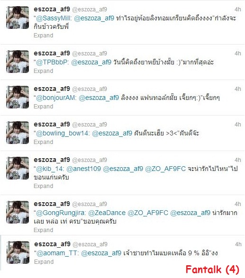Open the @SassyMill profile link
The width and height of the screenshot is (245, 278).
pyautogui.click(x=53, y=18)
